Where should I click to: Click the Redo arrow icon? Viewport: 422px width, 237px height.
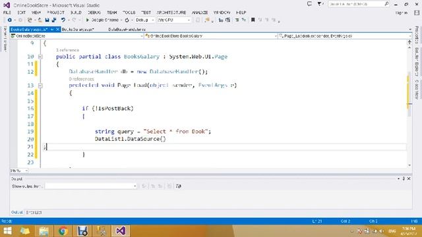(x=74, y=20)
